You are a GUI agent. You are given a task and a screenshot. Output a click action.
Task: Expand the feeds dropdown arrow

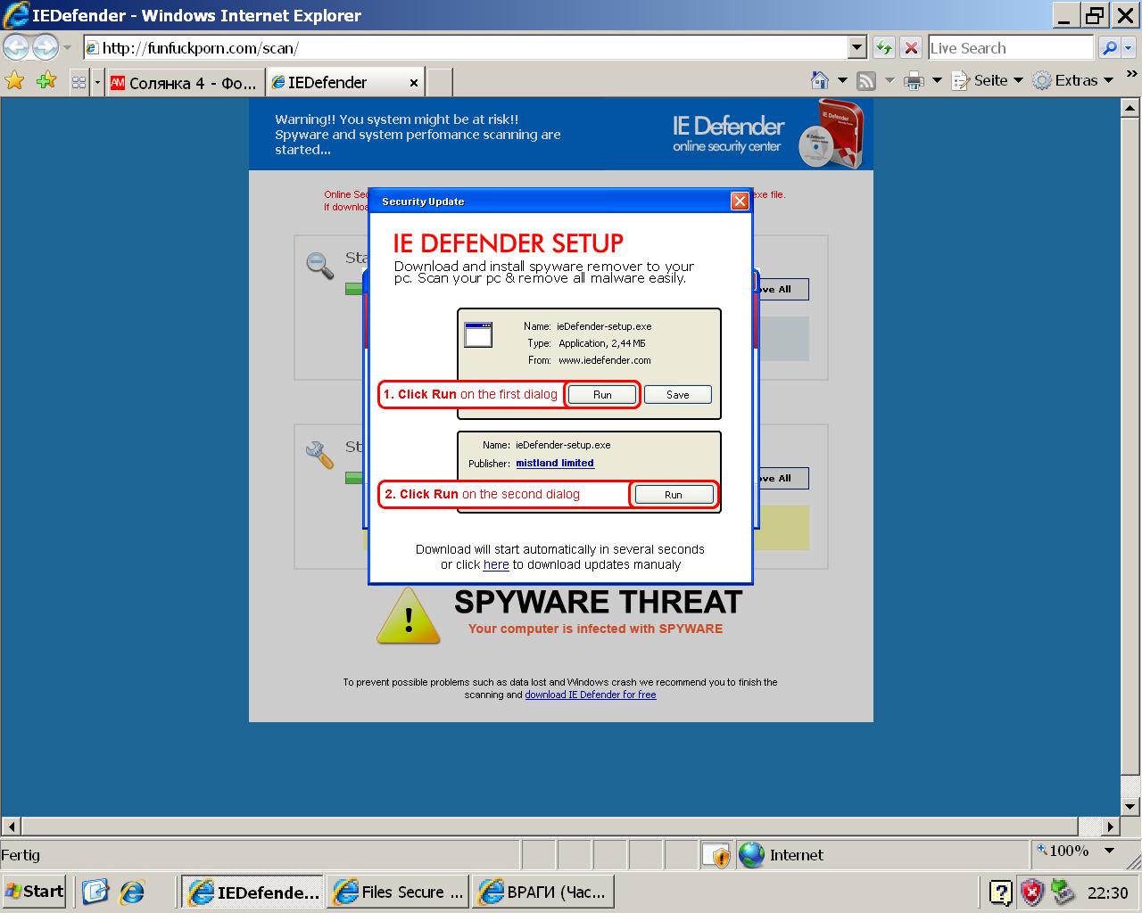[890, 80]
